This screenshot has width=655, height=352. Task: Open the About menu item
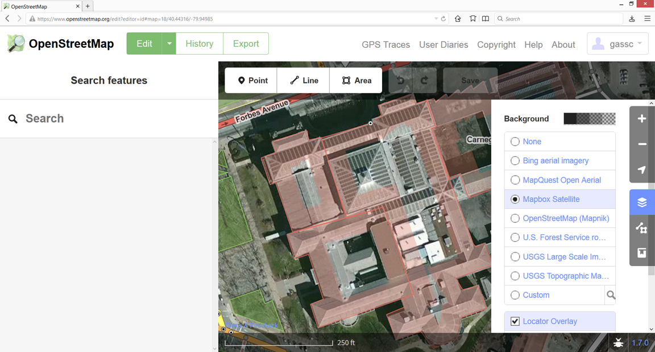[563, 45]
